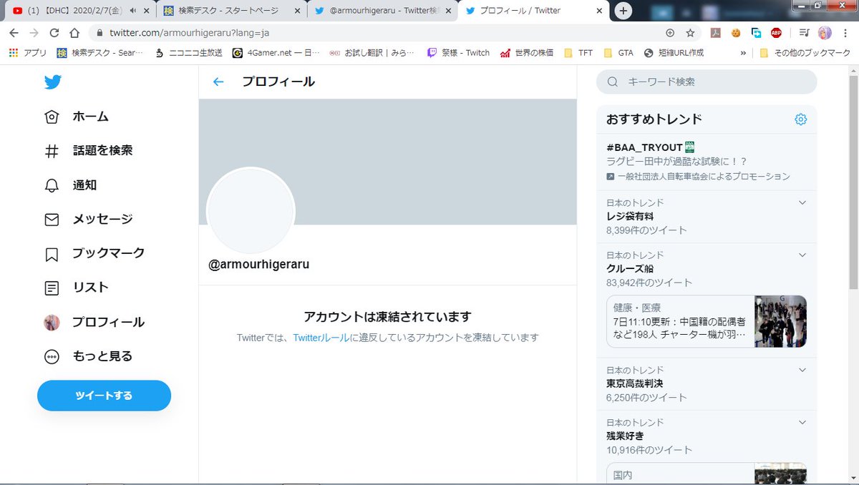The width and height of the screenshot is (859, 485).
Task: Expand options for レジ袋有料 trend
Action: pos(802,203)
